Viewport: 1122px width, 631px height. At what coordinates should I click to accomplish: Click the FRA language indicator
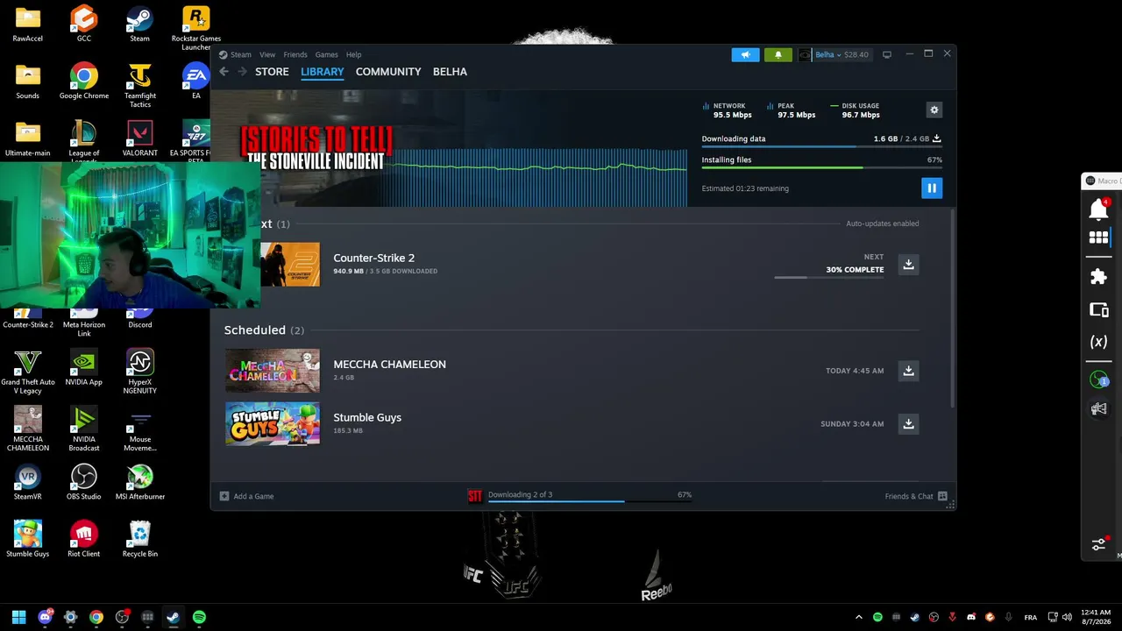click(1029, 617)
